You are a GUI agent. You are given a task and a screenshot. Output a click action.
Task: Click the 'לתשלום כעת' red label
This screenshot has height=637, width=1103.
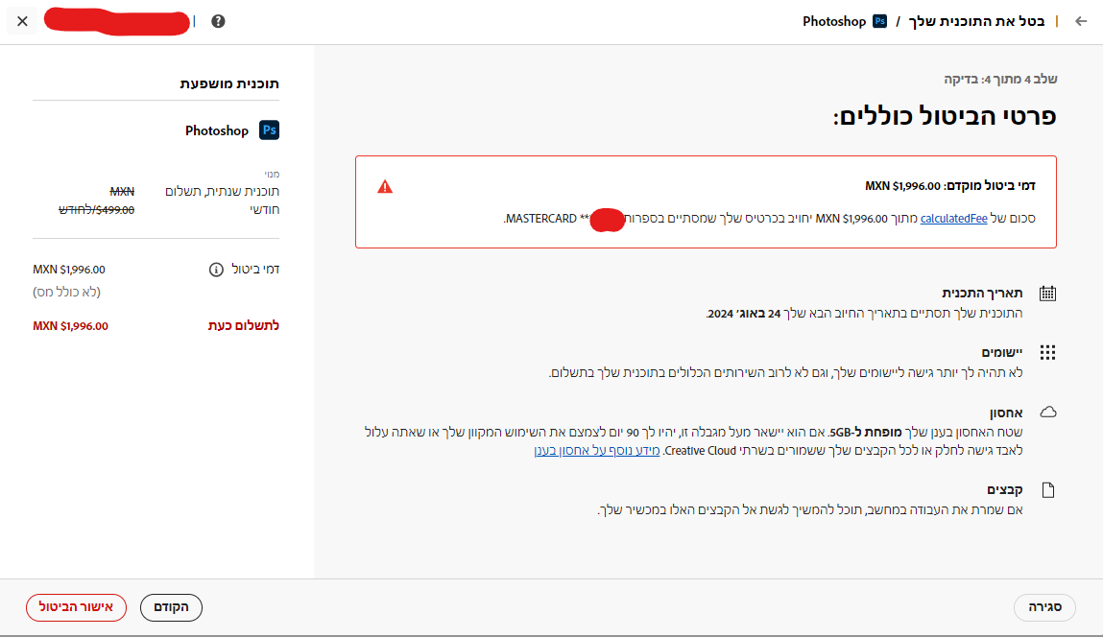[244, 325]
